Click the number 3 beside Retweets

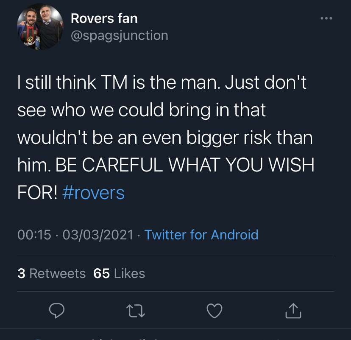[21, 273]
